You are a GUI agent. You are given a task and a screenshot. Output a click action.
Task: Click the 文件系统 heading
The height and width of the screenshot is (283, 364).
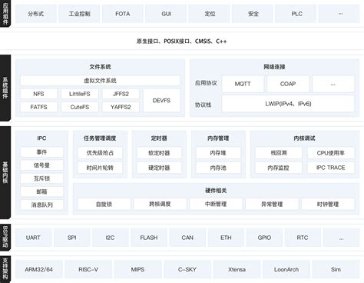click(x=100, y=67)
